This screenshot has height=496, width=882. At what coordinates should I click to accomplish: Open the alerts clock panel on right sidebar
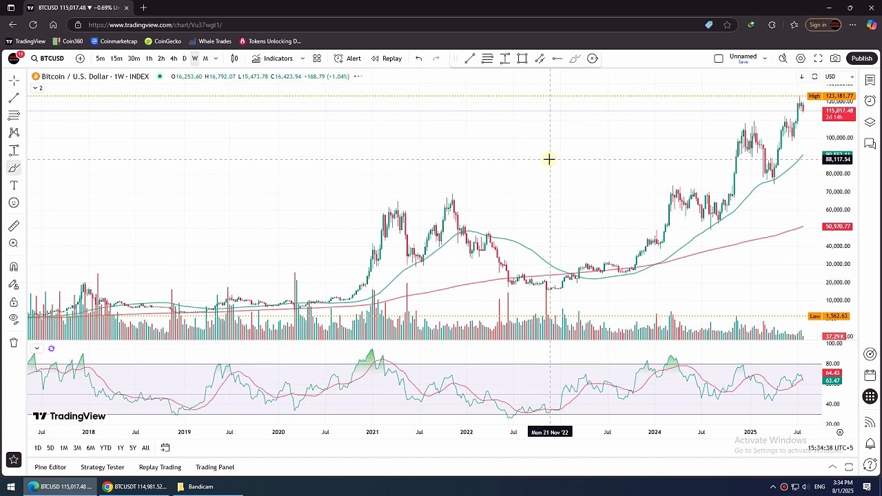[x=870, y=101]
